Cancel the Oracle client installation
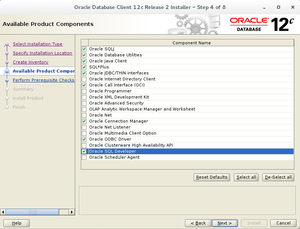 (x=283, y=223)
